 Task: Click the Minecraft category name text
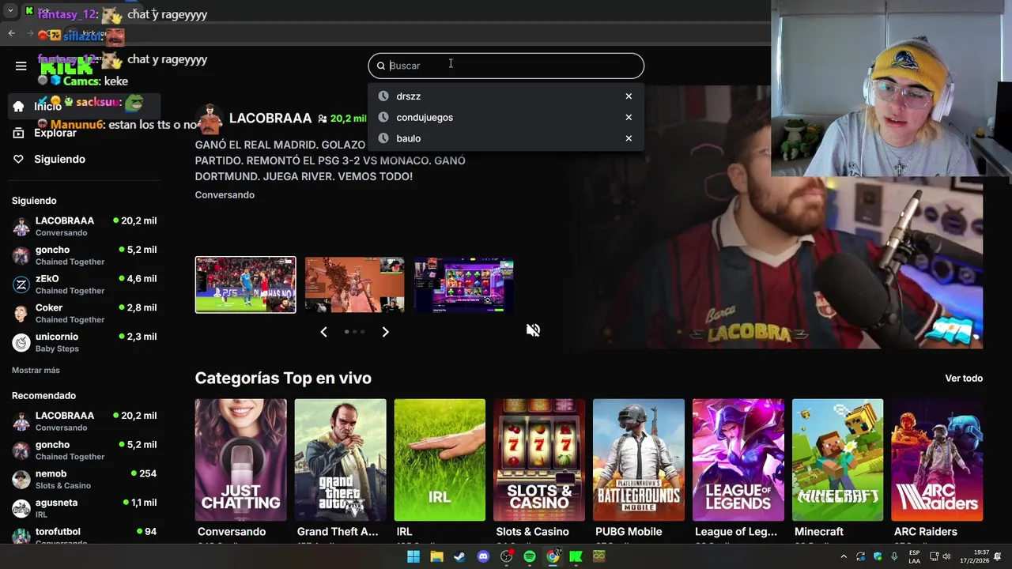[x=819, y=532]
